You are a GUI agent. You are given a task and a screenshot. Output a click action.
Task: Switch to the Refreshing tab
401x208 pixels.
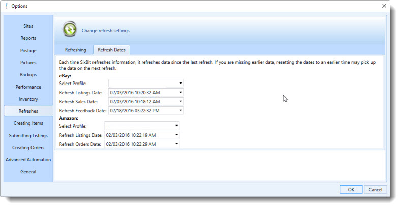click(x=75, y=50)
